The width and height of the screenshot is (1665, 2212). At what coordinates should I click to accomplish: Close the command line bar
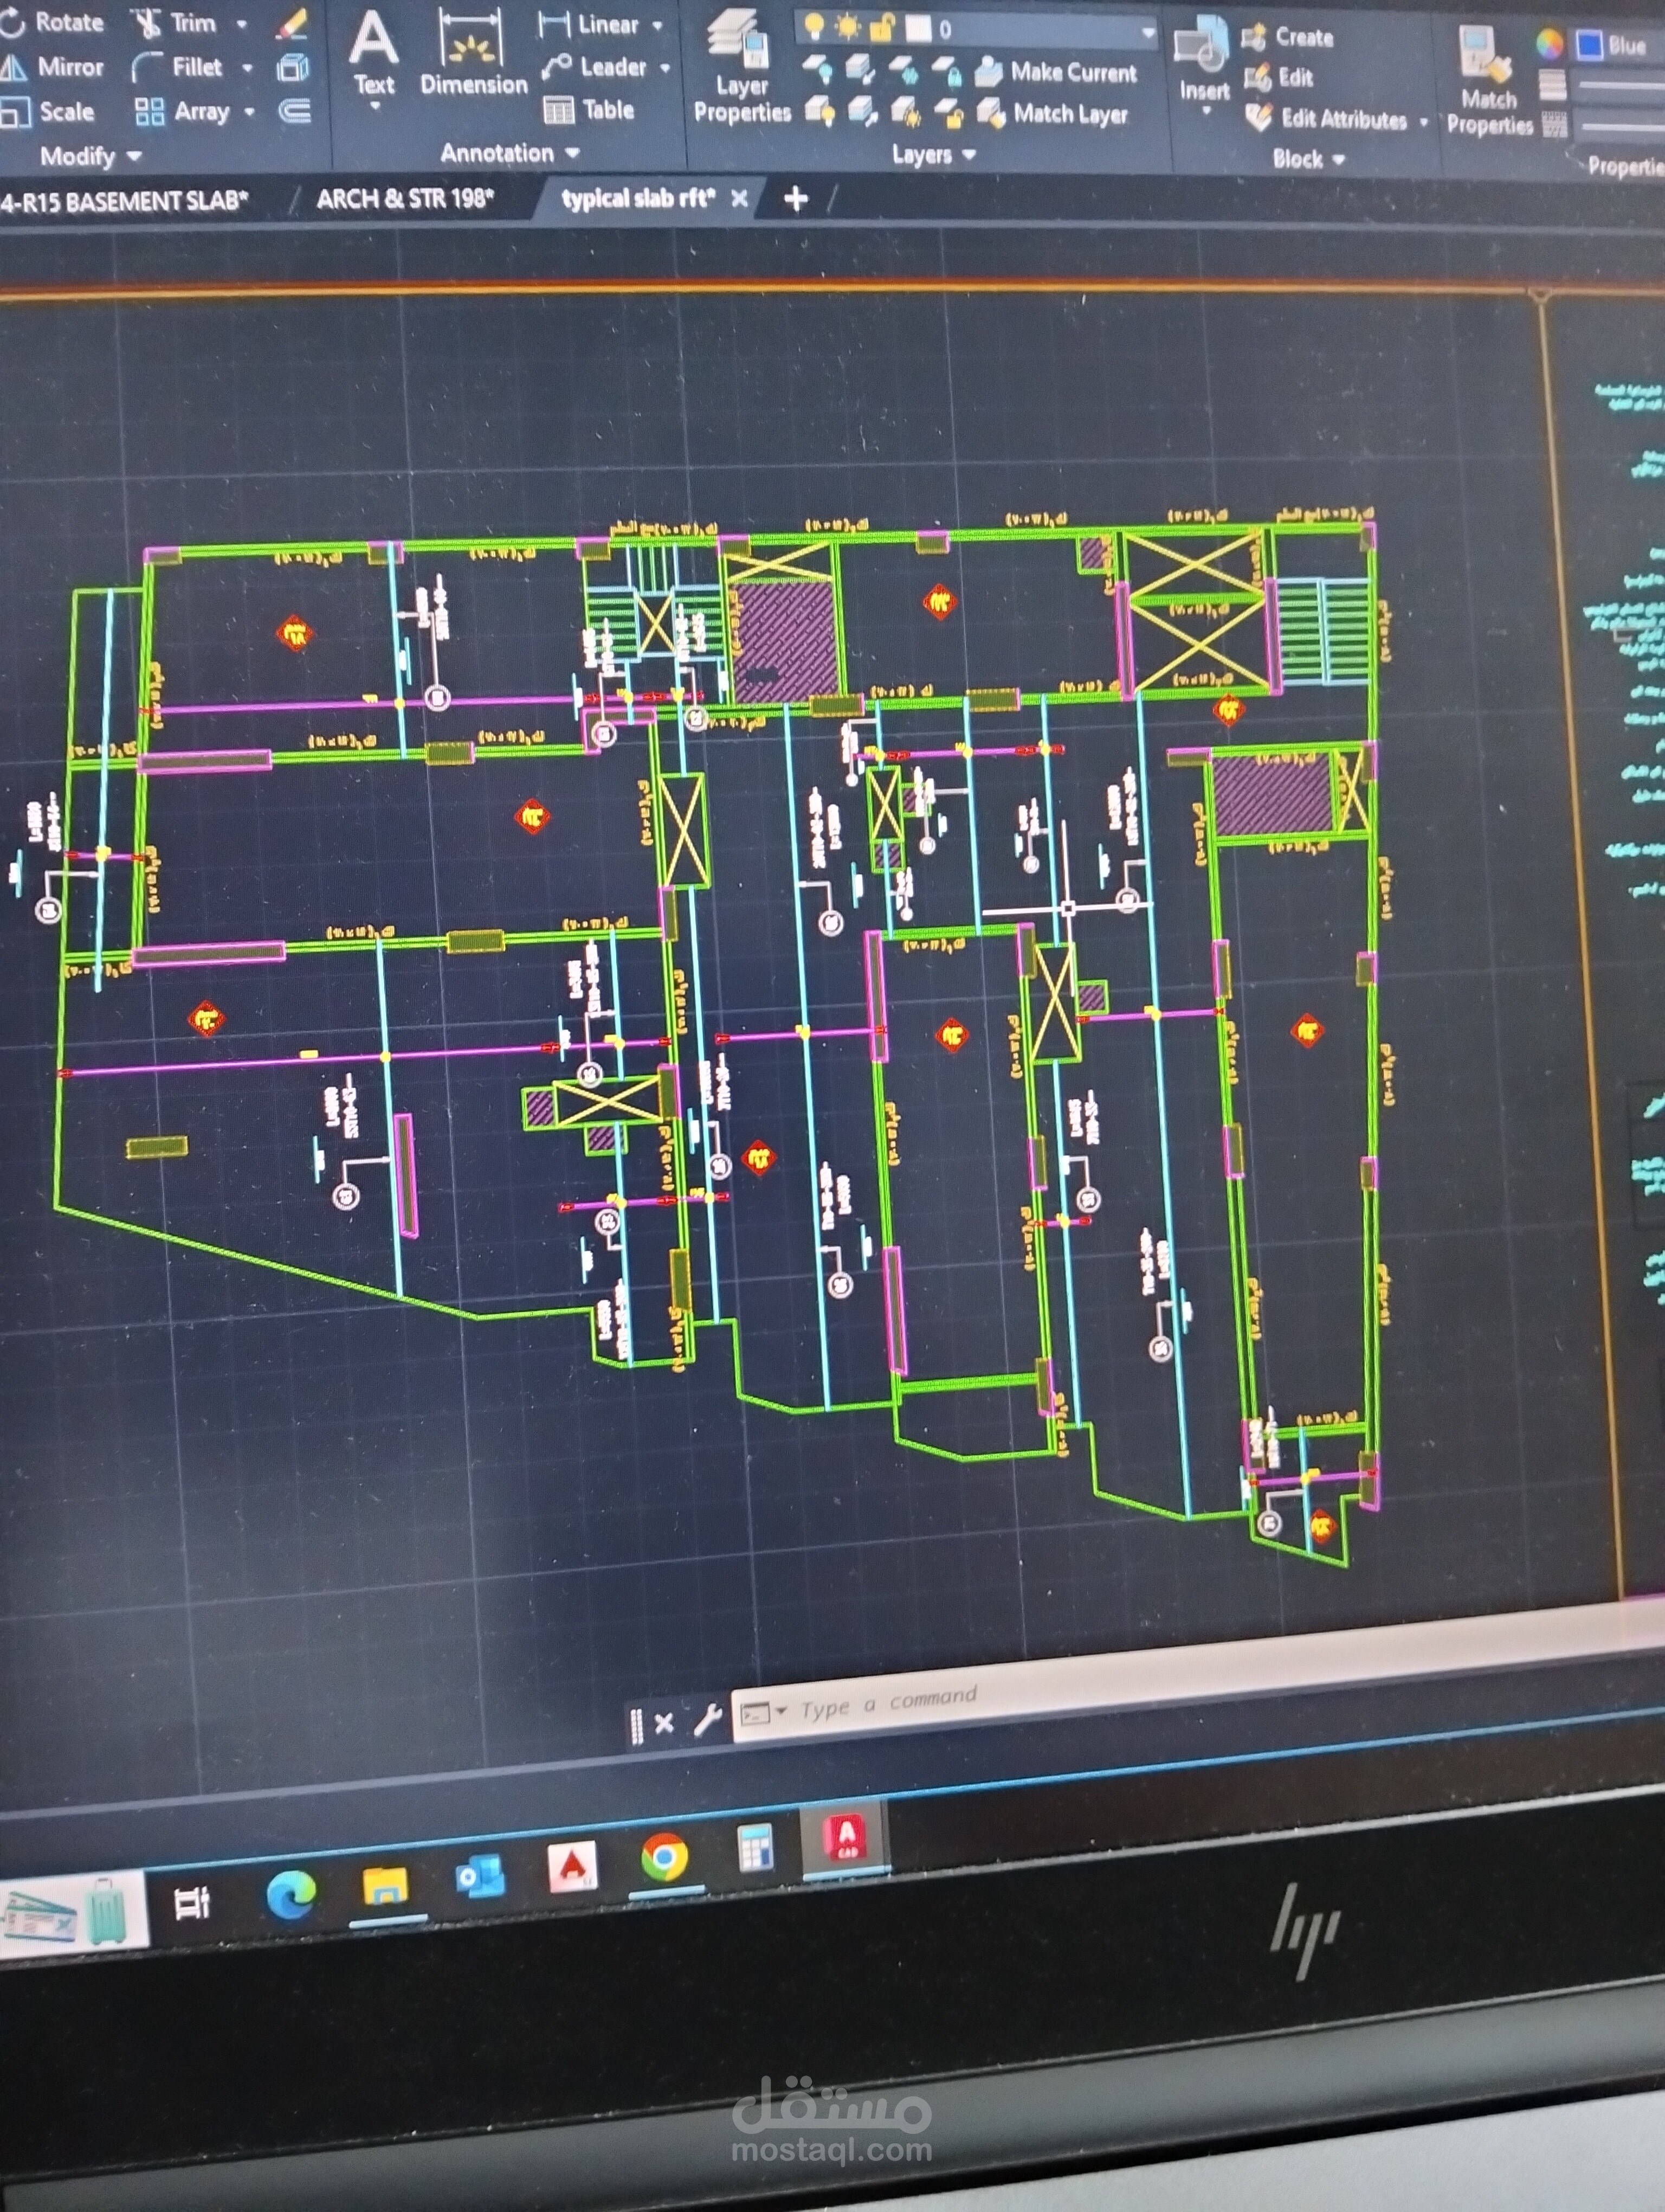[x=663, y=1723]
